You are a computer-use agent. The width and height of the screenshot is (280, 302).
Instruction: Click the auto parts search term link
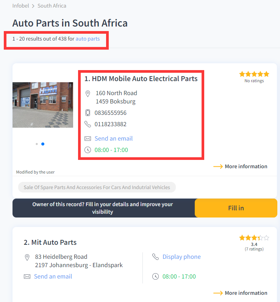88,39
